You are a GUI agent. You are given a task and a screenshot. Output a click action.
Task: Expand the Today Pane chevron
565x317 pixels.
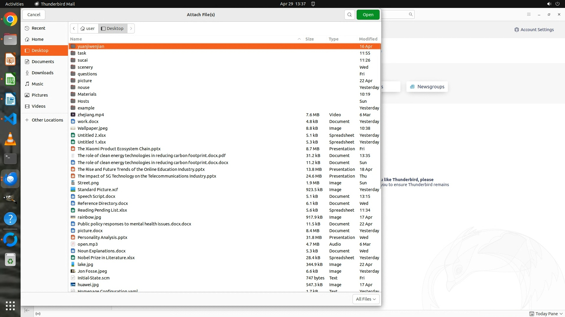pos(561,314)
